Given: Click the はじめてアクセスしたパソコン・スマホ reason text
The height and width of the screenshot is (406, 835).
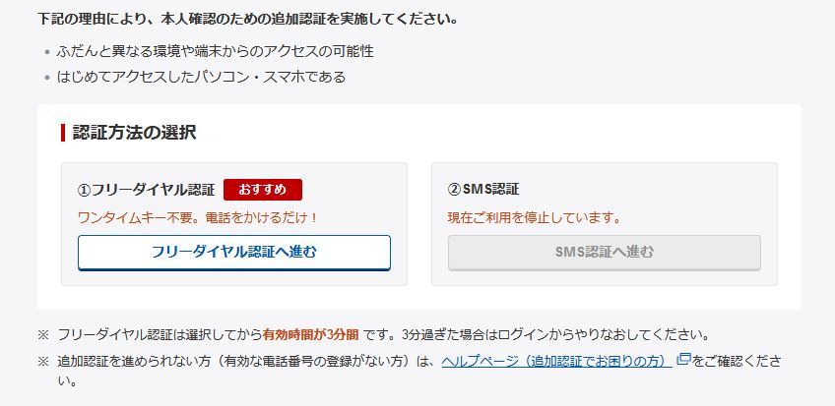Looking at the screenshot, I should 202,77.
